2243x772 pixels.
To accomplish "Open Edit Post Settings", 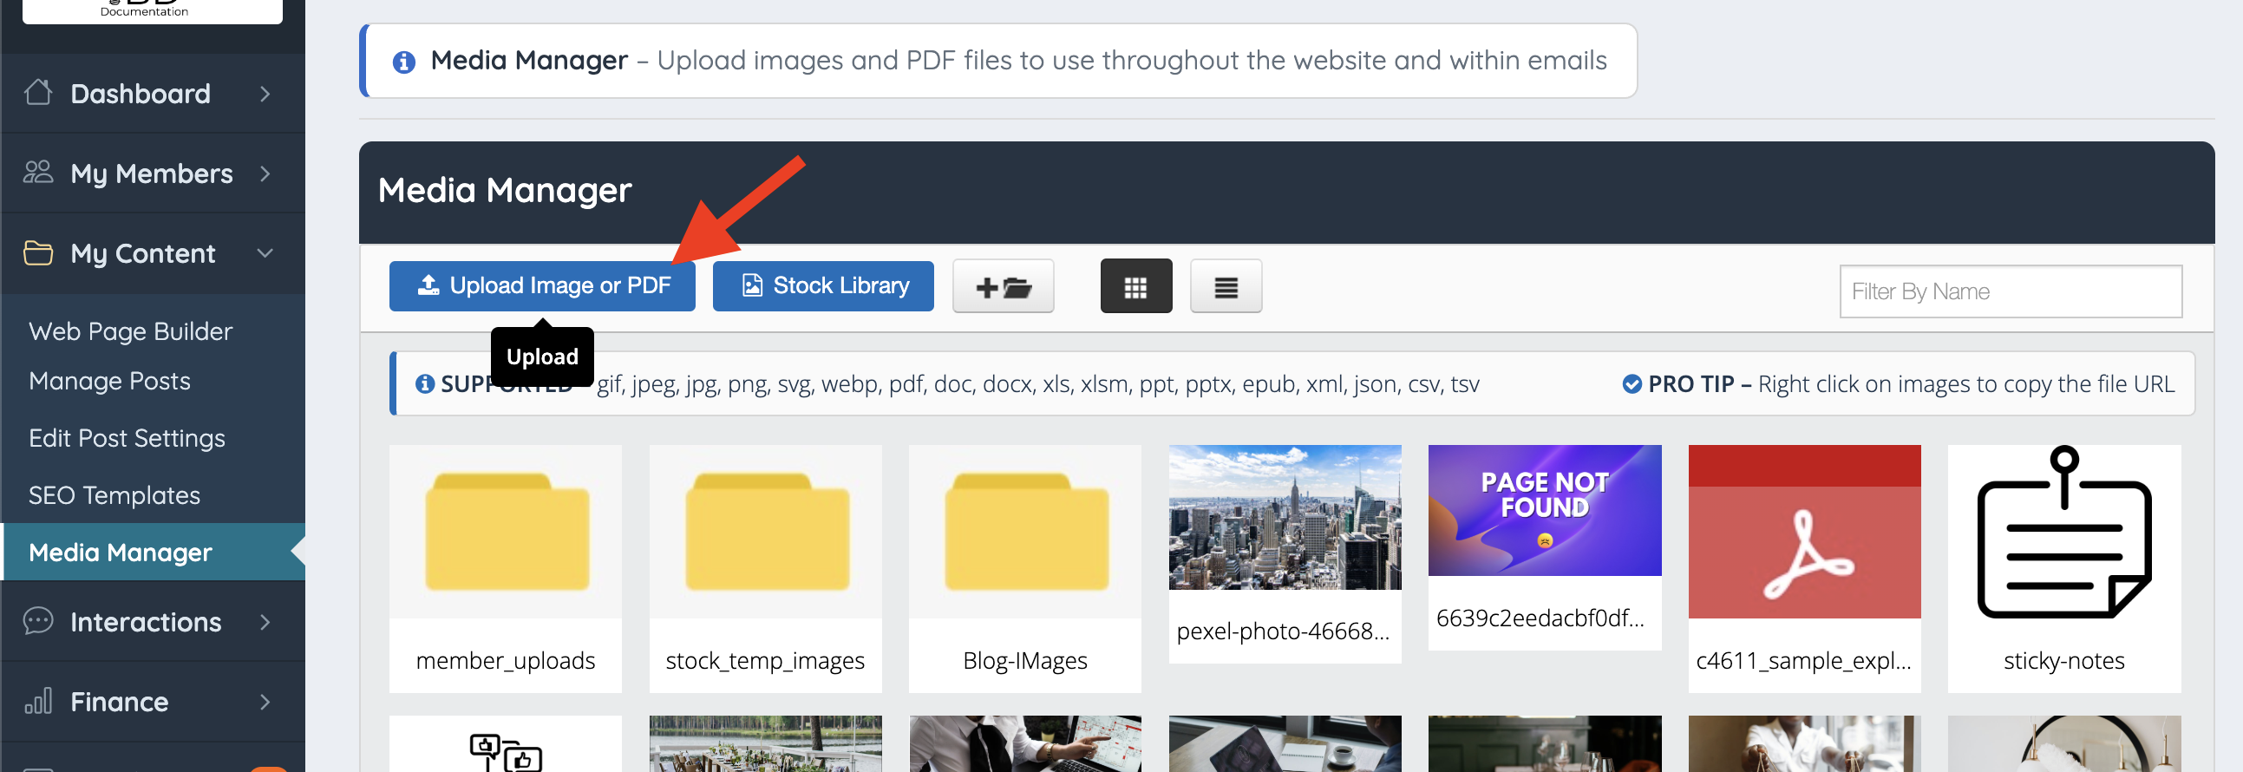I will pos(128,438).
